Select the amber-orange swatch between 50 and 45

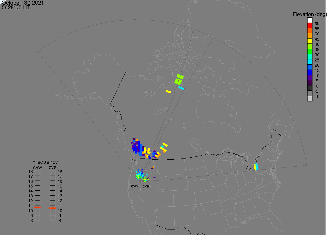(310, 36)
